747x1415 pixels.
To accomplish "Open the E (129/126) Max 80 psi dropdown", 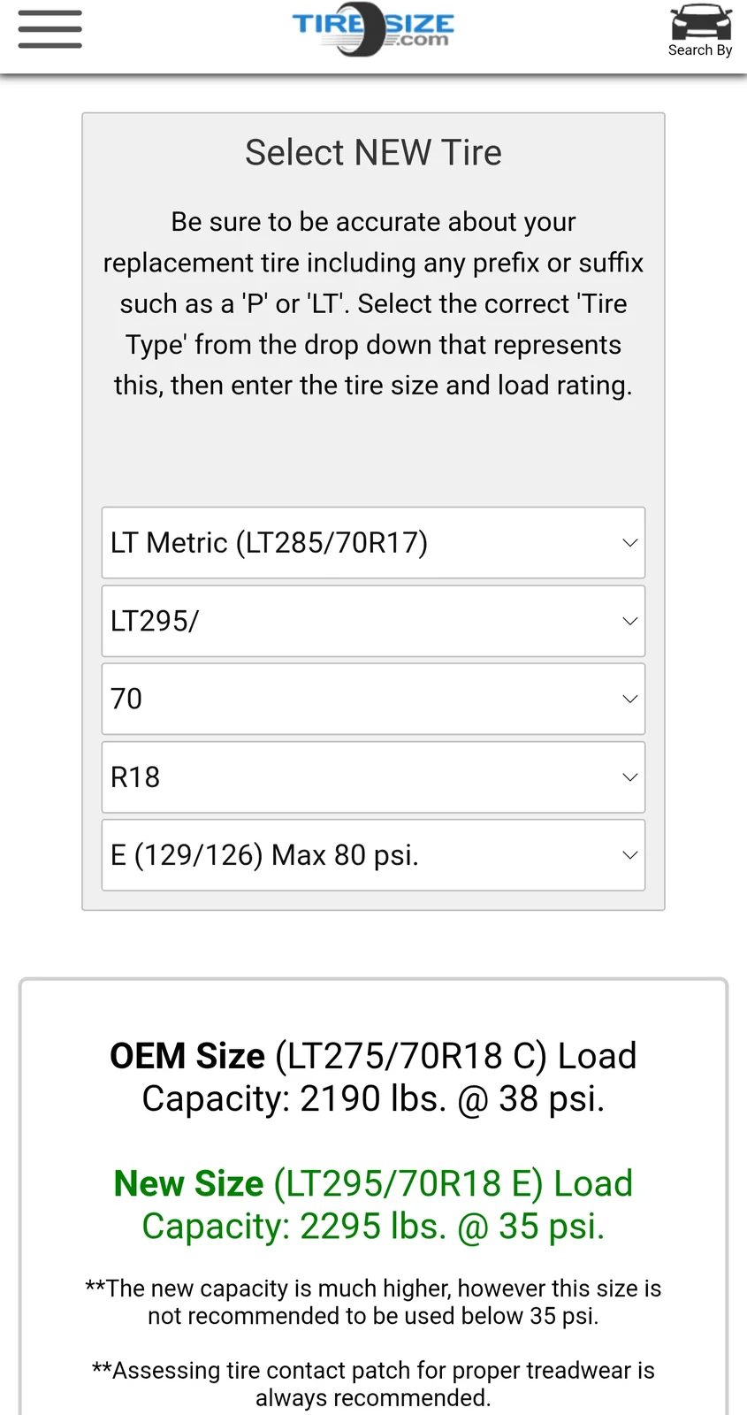I will point(354,855).
